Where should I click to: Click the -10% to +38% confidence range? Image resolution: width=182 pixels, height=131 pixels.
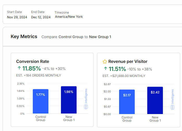(x=140, y=69)
